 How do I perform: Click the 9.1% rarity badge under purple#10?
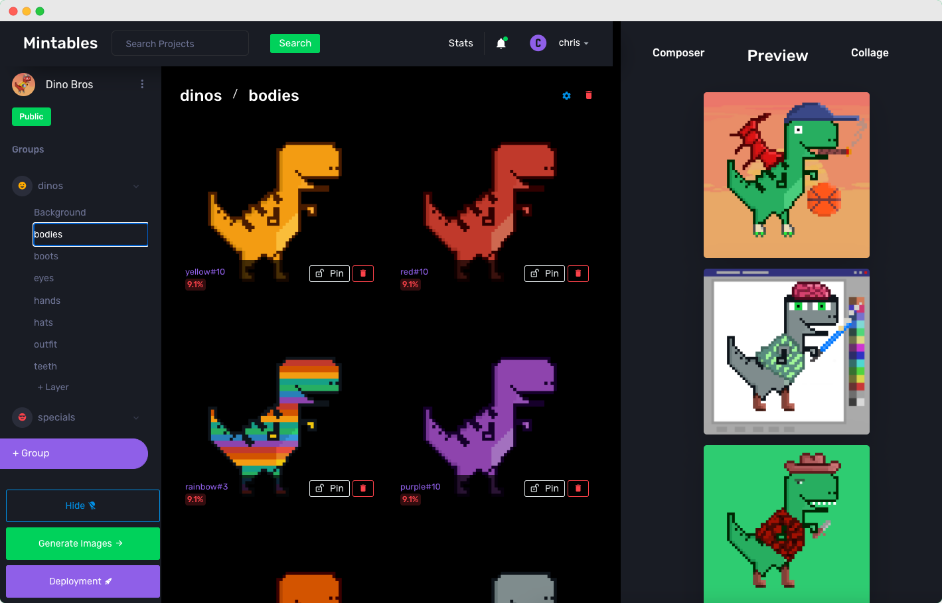410,500
